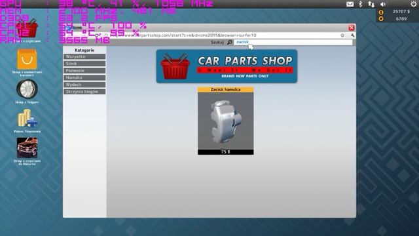The height and width of the screenshot is (236, 419).
Task: Click the Bluetooth icon in top bar
Action: 360,4
